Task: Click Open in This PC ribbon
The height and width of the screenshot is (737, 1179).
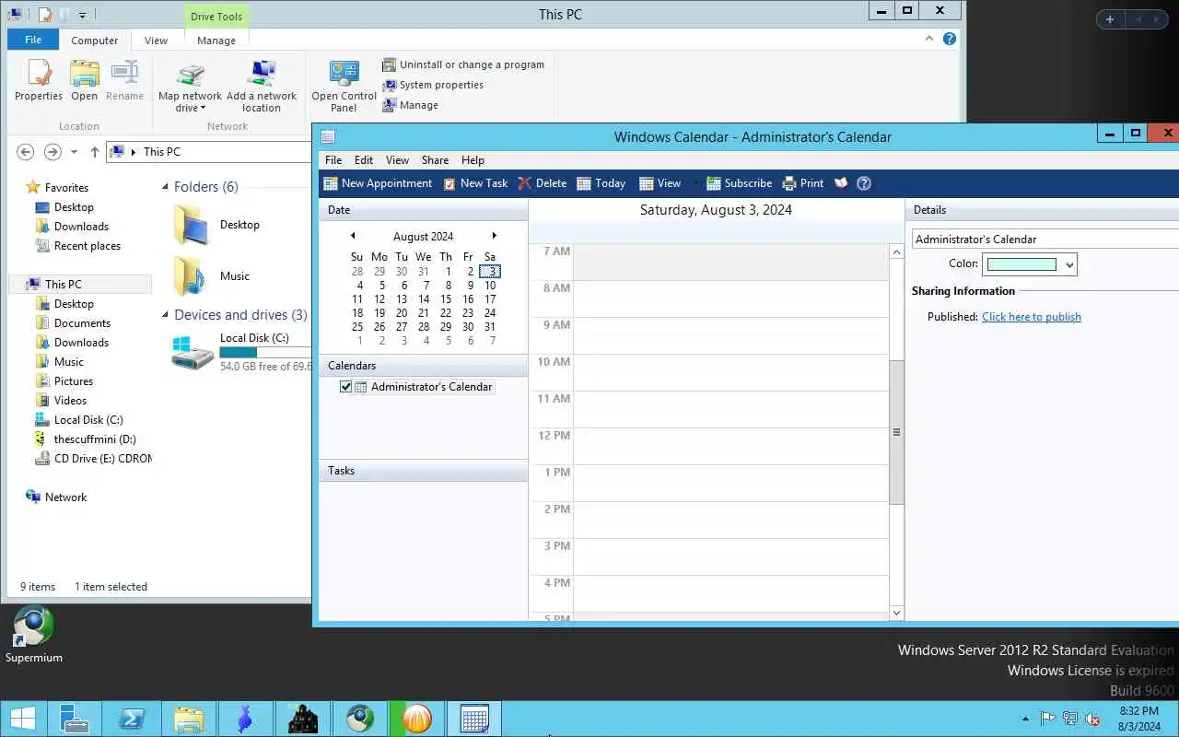Action: tap(84, 81)
